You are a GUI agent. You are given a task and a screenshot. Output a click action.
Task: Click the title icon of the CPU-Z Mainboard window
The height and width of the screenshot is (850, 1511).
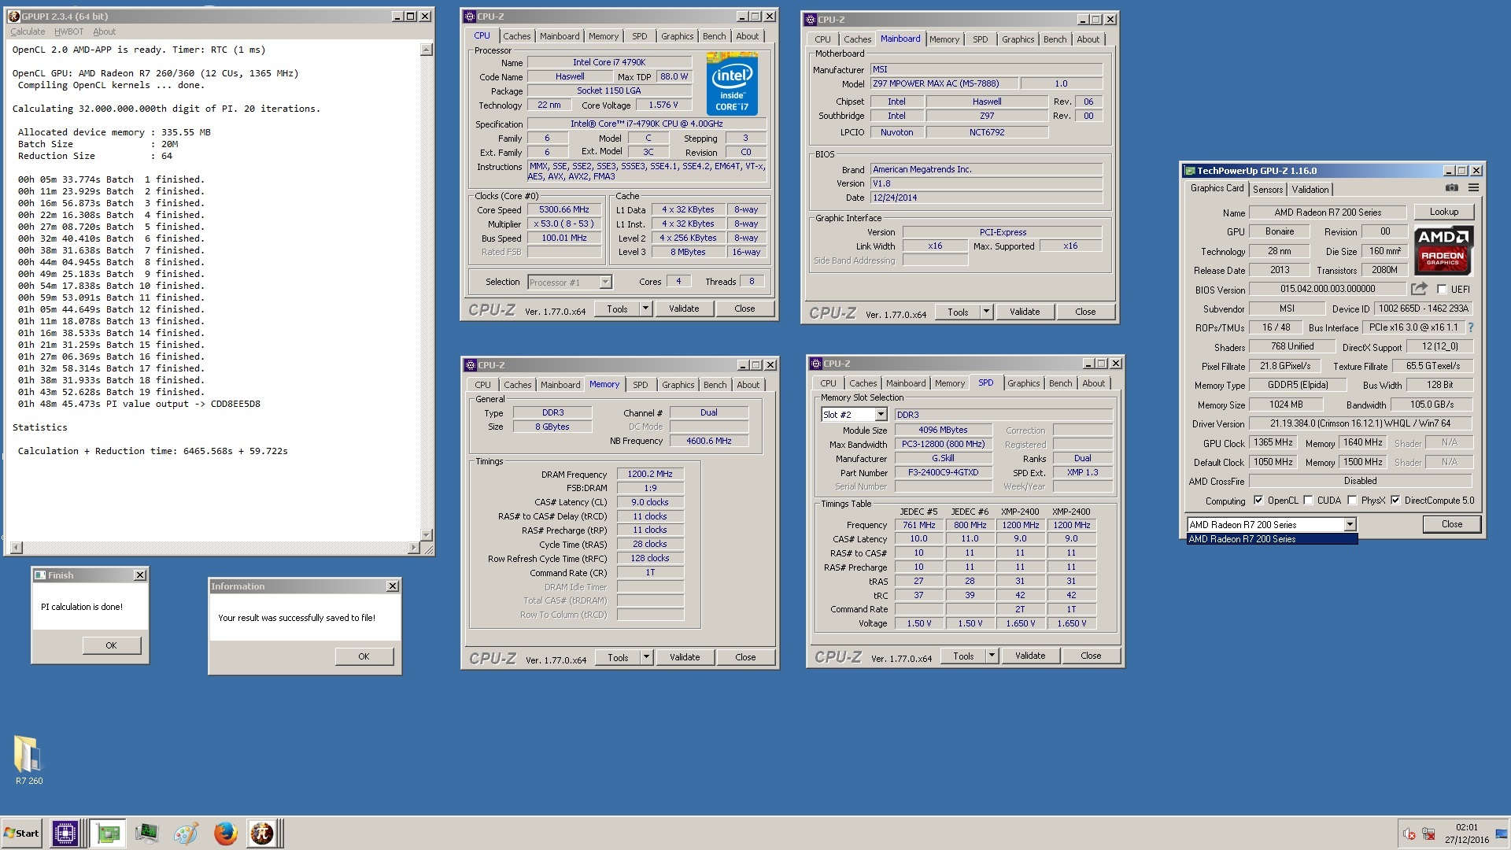click(x=811, y=19)
